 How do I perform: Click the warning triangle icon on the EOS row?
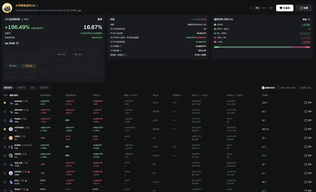26,180
